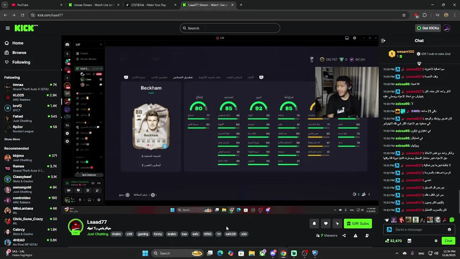Click the Lsaad77 streamer avatar
Viewport: 460px width, 259px height.
75,227
